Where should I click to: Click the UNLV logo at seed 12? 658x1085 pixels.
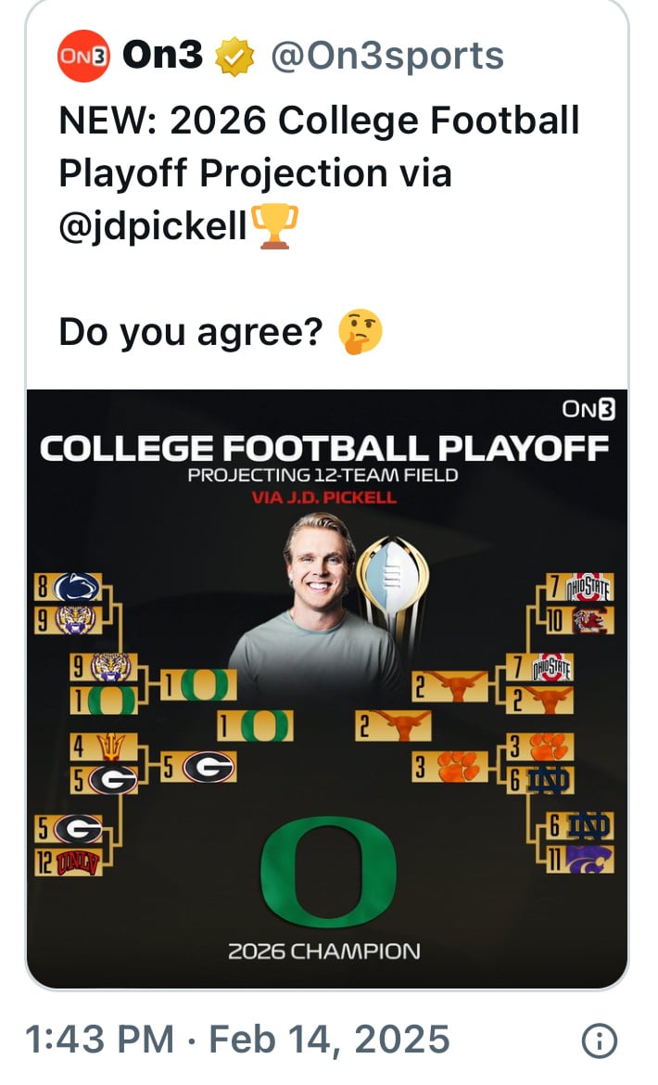76,863
